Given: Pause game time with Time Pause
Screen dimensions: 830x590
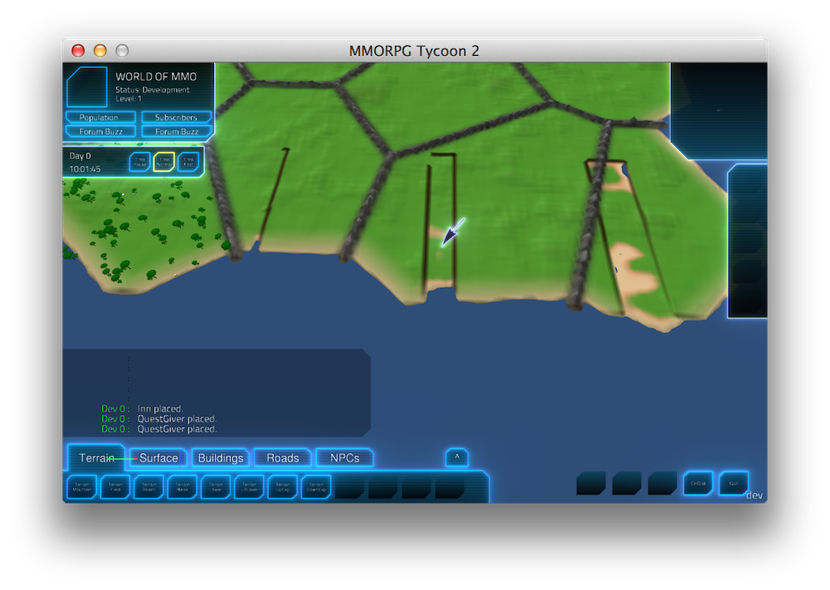Looking at the screenshot, I should (x=139, y=162).
